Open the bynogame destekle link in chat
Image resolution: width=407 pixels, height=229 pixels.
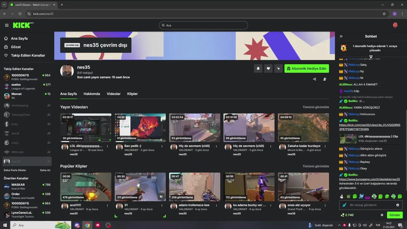click(369, 179)
